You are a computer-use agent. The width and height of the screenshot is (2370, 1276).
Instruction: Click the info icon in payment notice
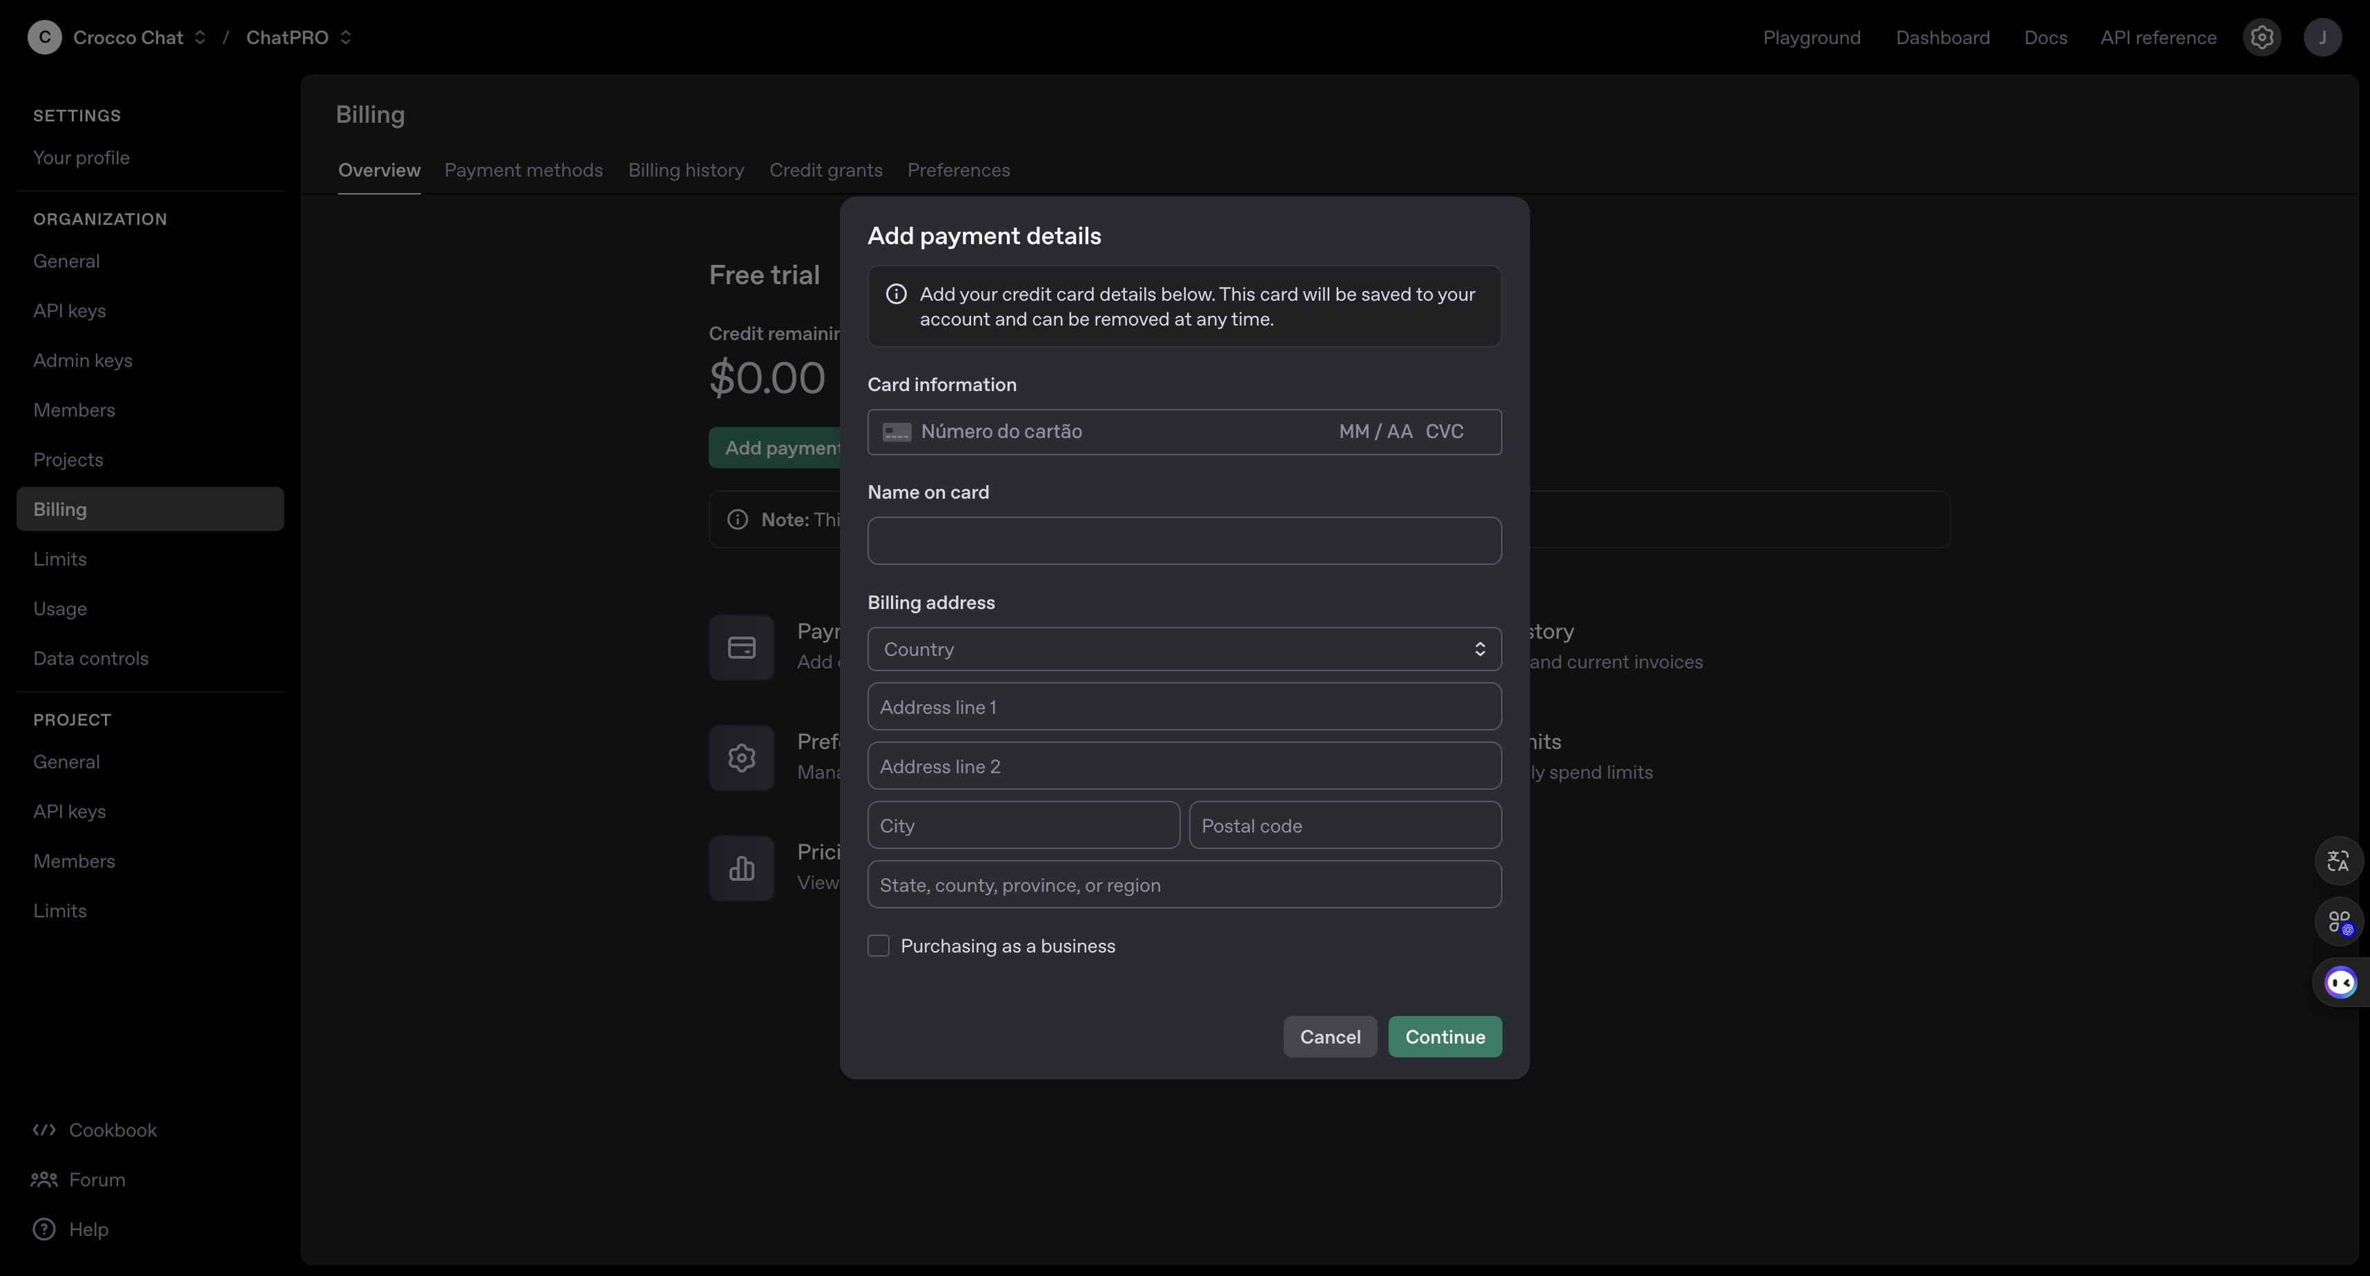[x=895, y=295]
